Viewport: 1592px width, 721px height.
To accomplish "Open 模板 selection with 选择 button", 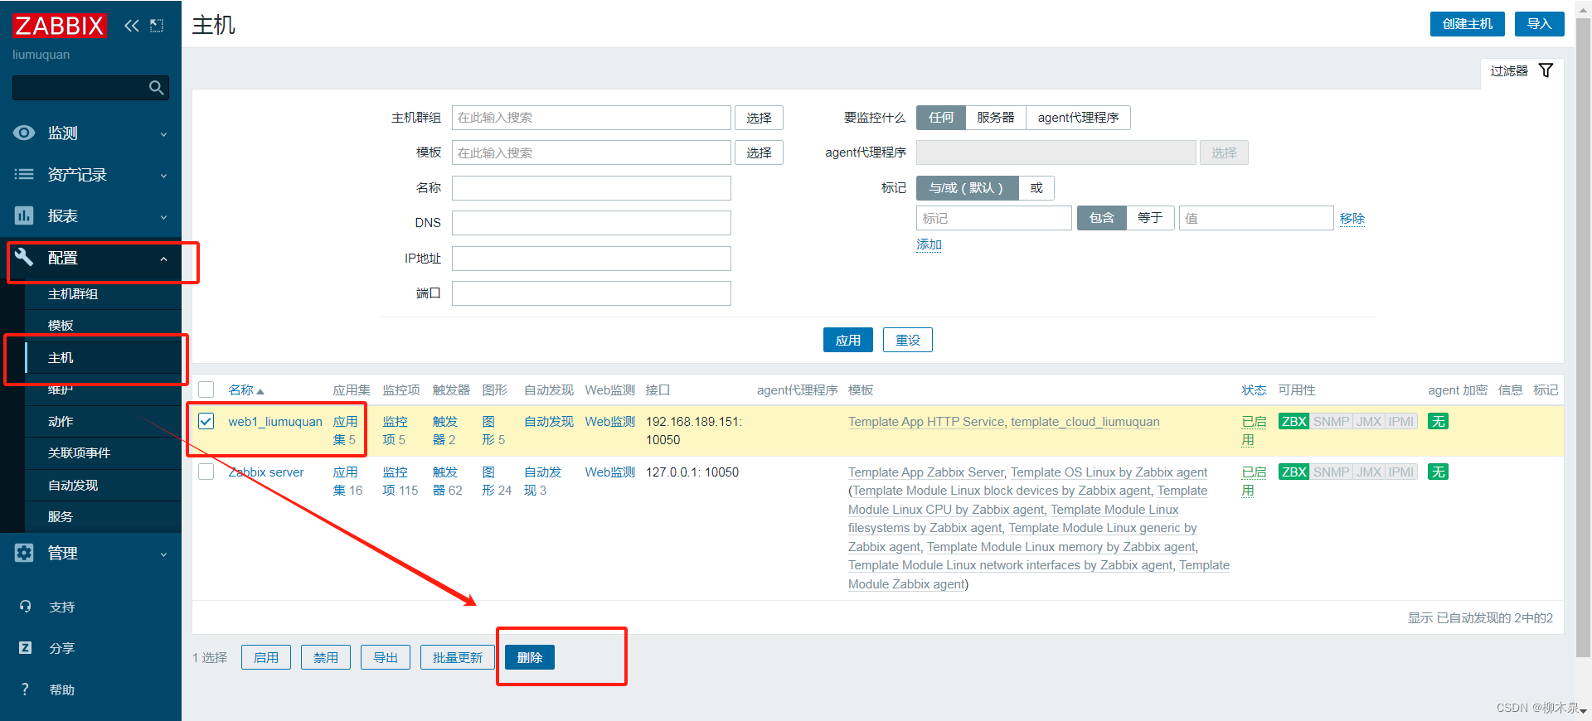I will click(759, 152).
